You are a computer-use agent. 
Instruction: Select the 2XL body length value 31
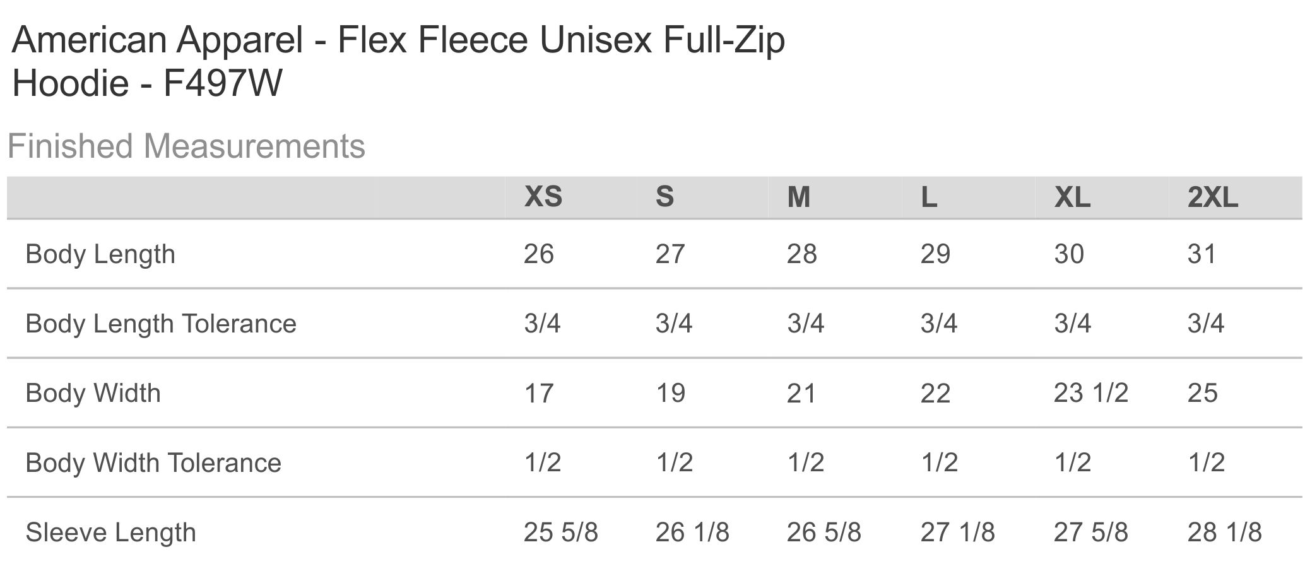tap(1201, 254)
